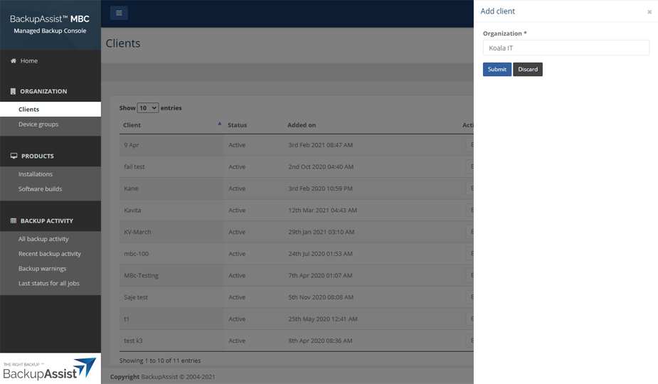658x384 pixels.
Task: Click the Copyright BackupAssist footer text
Action: coord(162,377)
